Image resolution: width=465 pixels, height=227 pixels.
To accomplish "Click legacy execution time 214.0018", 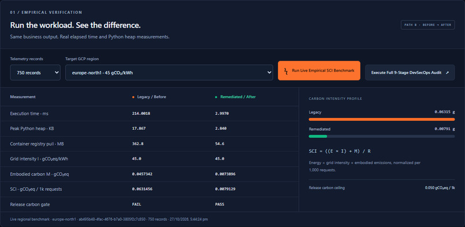I will (141, 114).
